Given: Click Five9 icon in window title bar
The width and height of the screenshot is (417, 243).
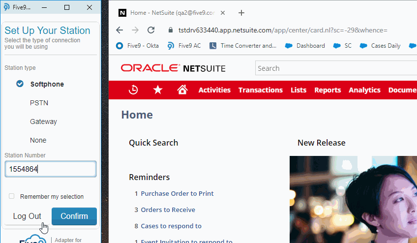Looking at the screenshot, I should click(6, 7).
